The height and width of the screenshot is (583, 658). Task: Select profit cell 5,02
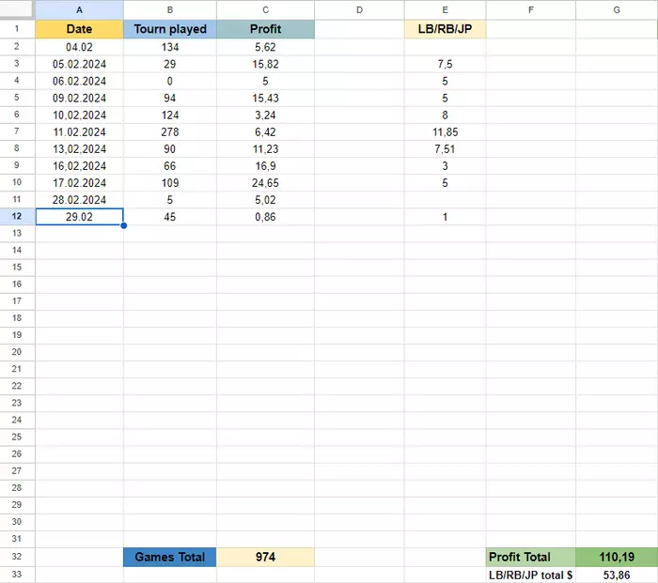(x=265, y=200)
